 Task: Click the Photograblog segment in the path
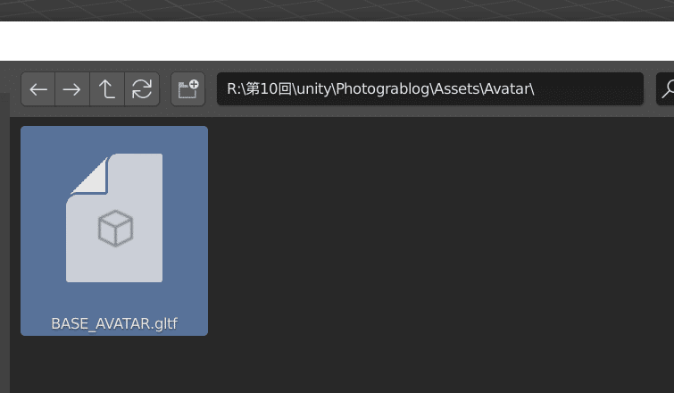point(385,89)
